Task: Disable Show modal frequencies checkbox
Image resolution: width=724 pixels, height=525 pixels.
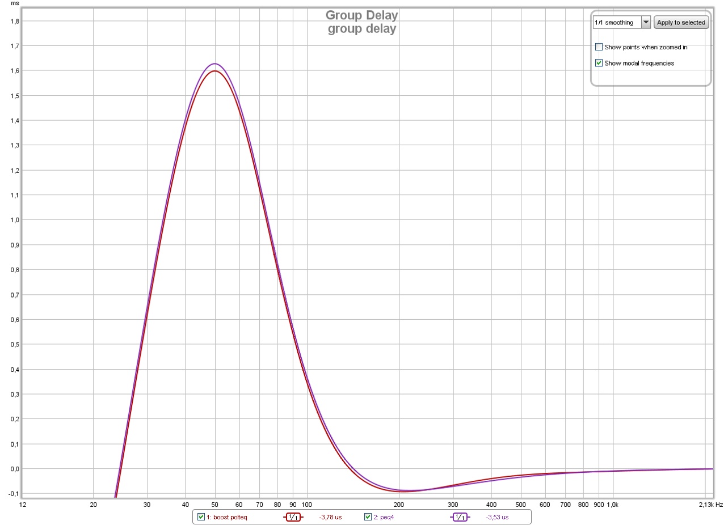Action: point(599,63)
